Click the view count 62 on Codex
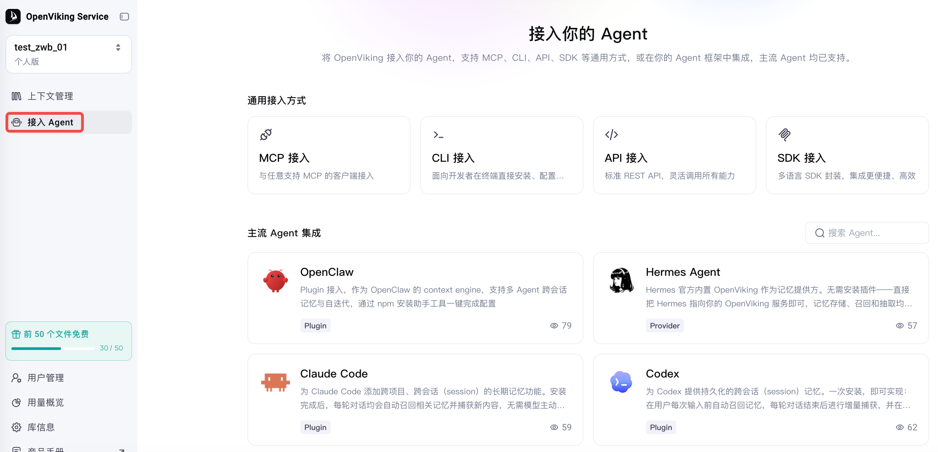 pos(906,427)
